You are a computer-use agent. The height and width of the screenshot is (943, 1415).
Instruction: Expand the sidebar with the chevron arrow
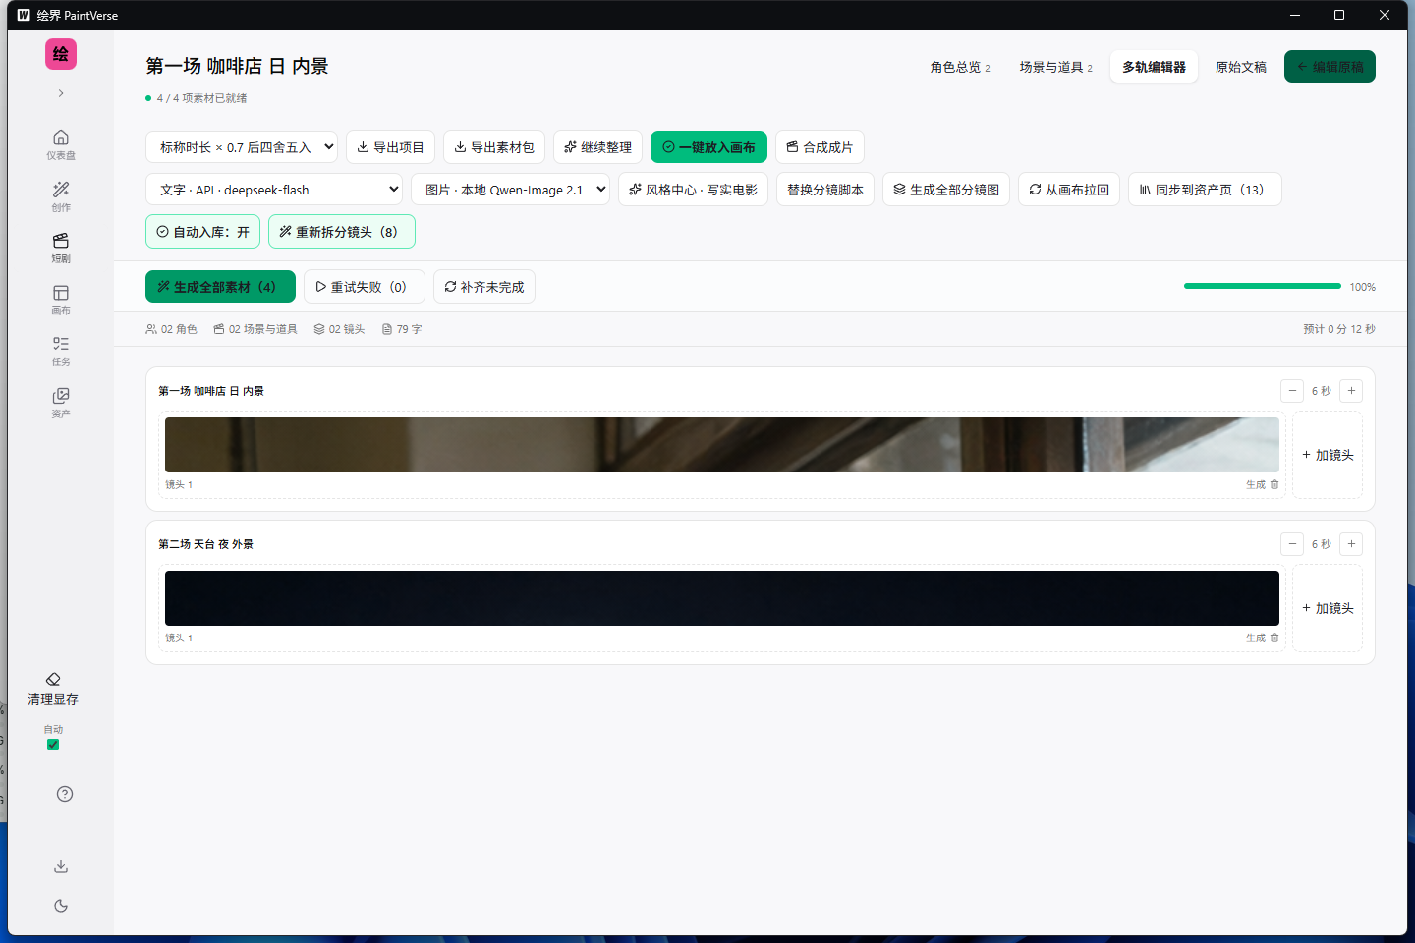61,93
